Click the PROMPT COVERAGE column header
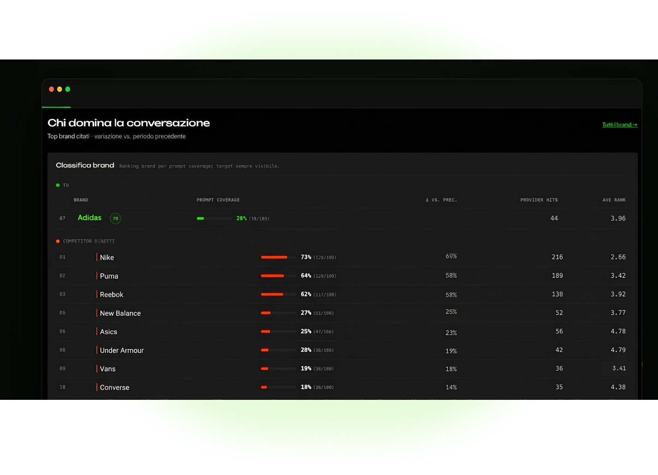The width and height of the screenshot is (658, 475). pos(218,200)
